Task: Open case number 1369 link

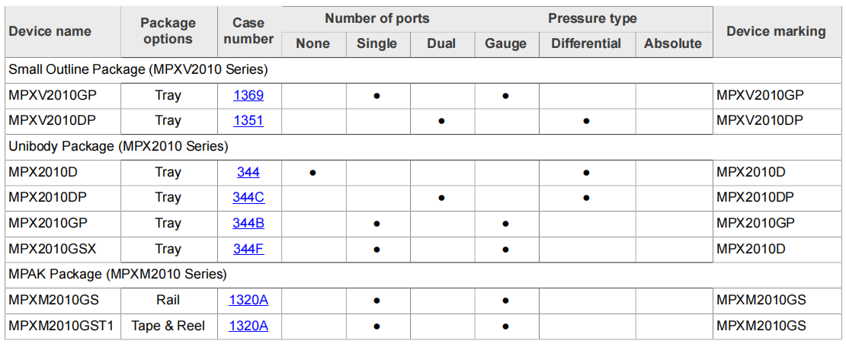Action: click(248, 95)
